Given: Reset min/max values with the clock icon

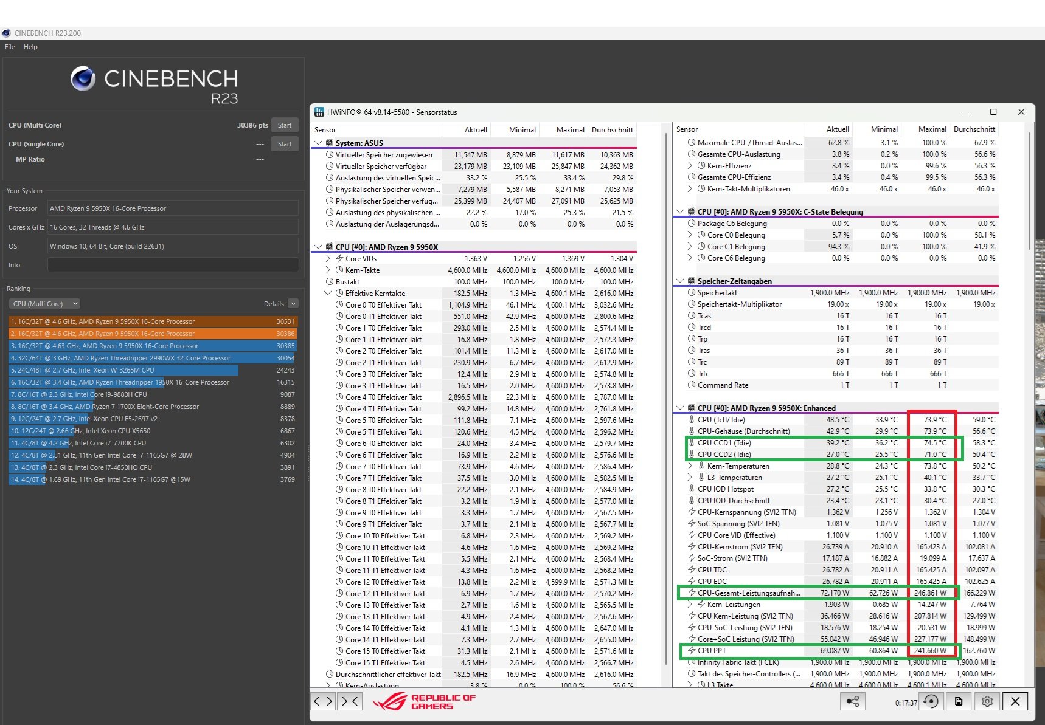Looking at the screenshot, I should coord(931,701).
